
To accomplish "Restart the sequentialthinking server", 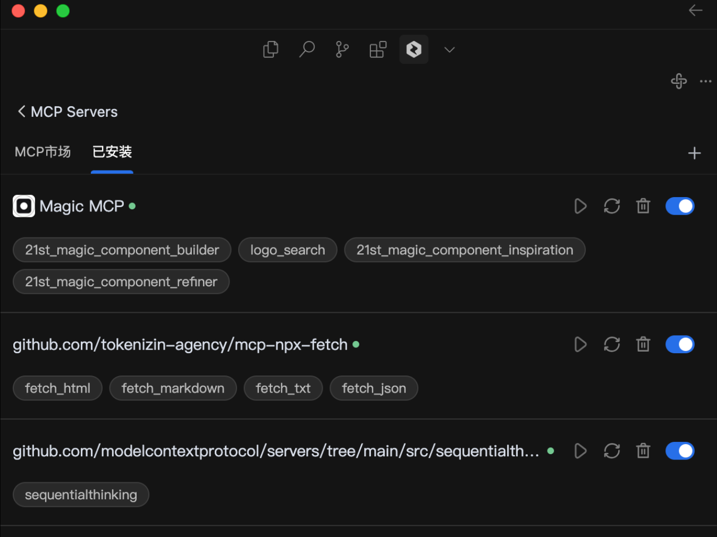I will tap(612, 451).
